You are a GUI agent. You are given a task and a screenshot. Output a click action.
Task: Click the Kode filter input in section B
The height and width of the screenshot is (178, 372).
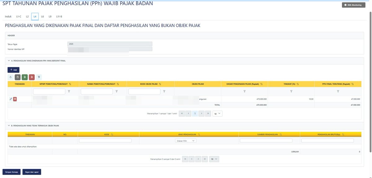[x=105, y=140]
